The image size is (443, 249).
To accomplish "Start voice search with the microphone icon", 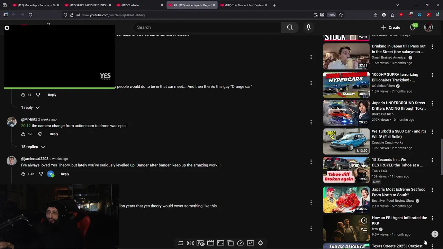I will point(308,27).
